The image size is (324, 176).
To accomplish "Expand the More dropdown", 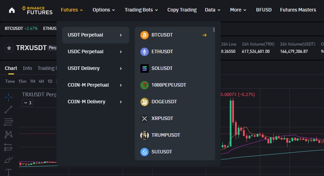I will (x=238, y=10).
